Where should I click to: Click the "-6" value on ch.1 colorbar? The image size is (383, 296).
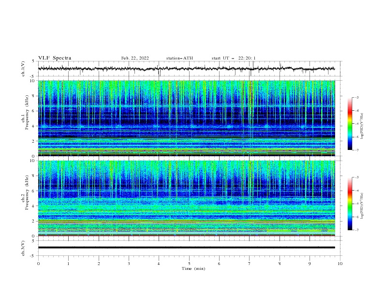[357, 137]
